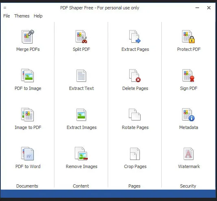
Task: Click the Merge PDFs label
Action: 28,49
